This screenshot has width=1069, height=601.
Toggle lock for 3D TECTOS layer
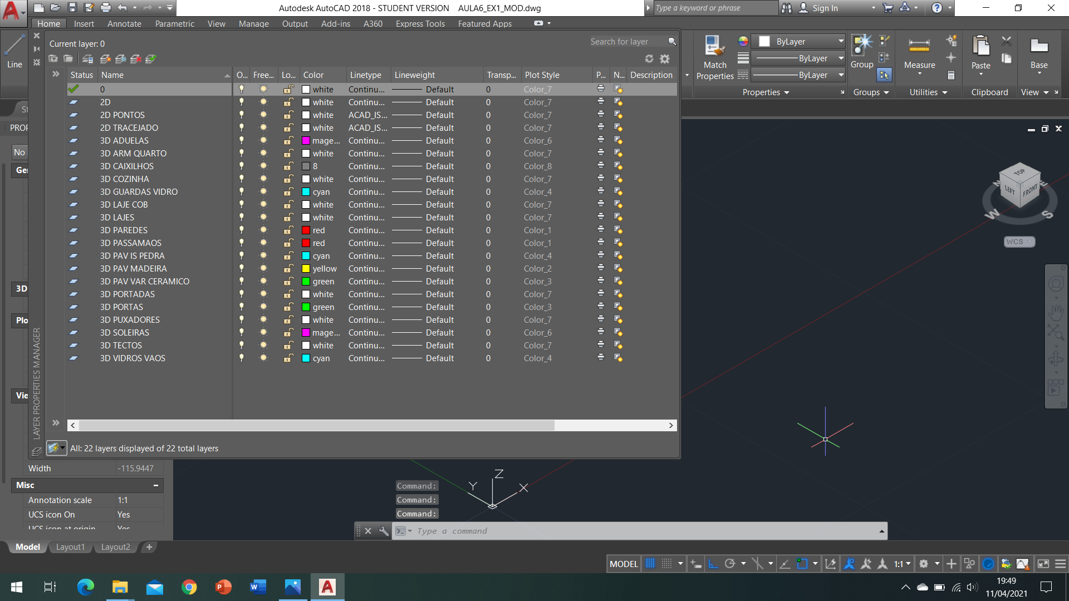288,345
